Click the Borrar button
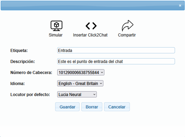The image size is (185, 137). 92,107
